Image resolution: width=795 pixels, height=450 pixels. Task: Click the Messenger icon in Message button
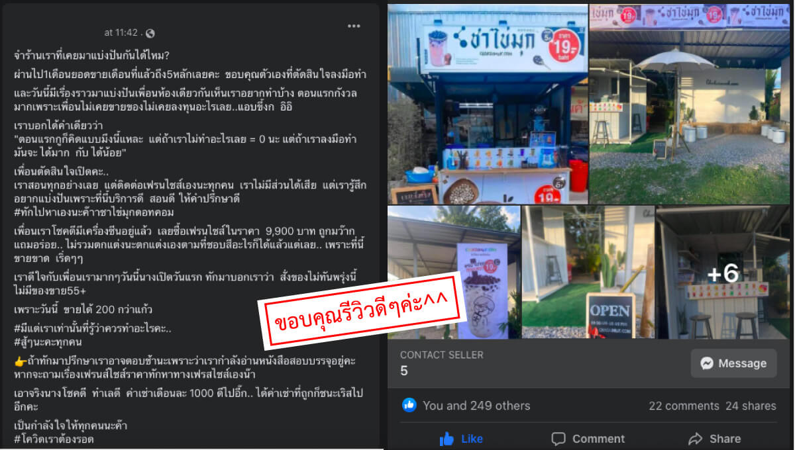coord(708,363)
